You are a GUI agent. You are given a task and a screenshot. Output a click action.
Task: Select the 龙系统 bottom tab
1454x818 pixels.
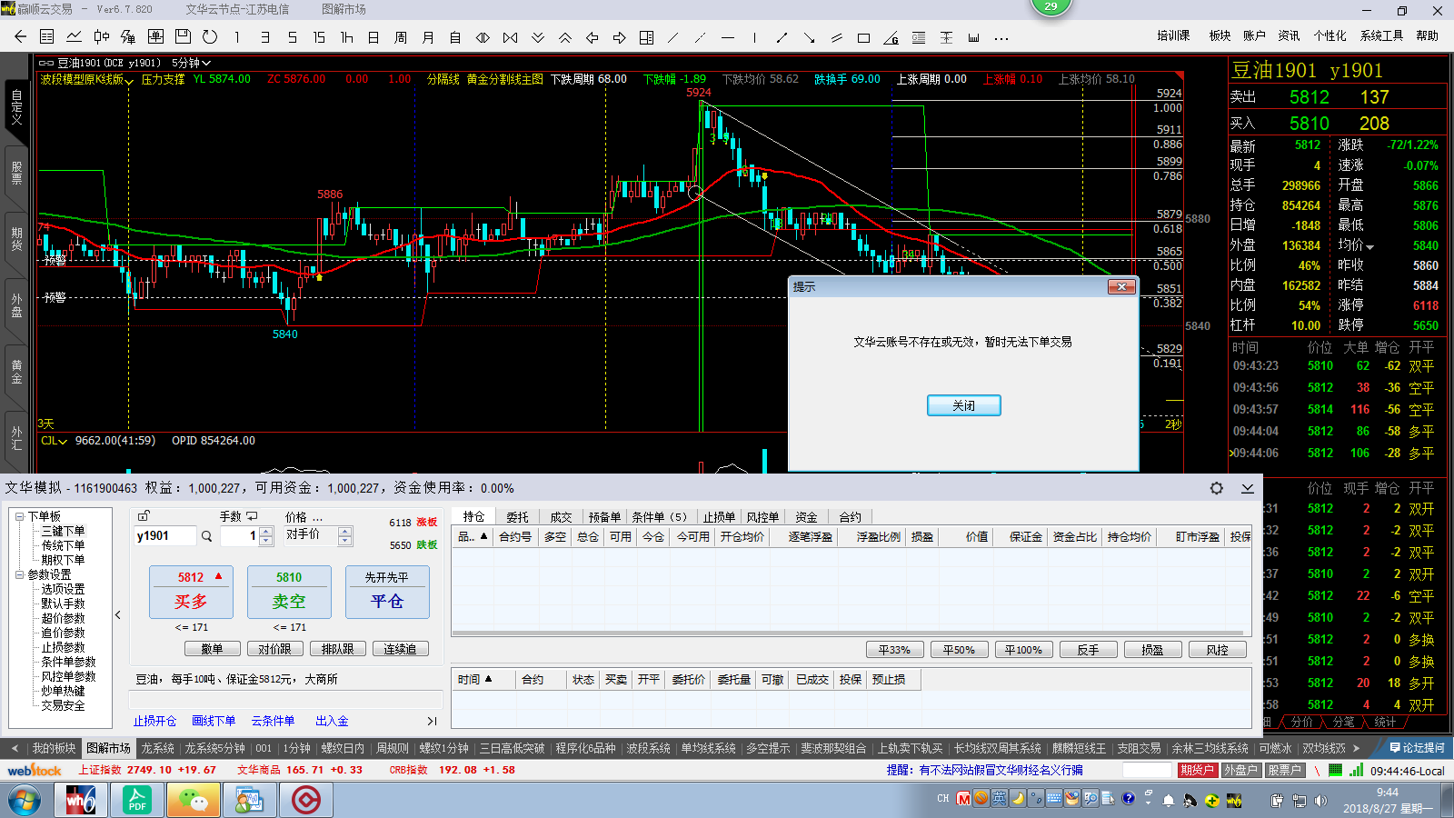(157, 748)
